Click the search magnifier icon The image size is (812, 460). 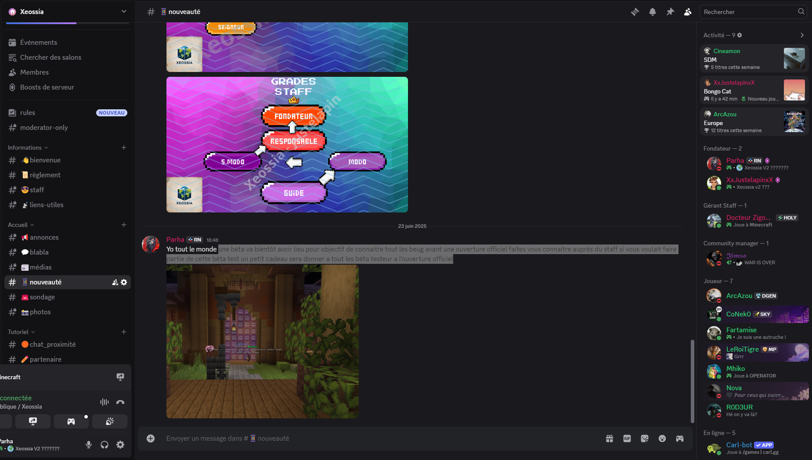click(801, 12)
